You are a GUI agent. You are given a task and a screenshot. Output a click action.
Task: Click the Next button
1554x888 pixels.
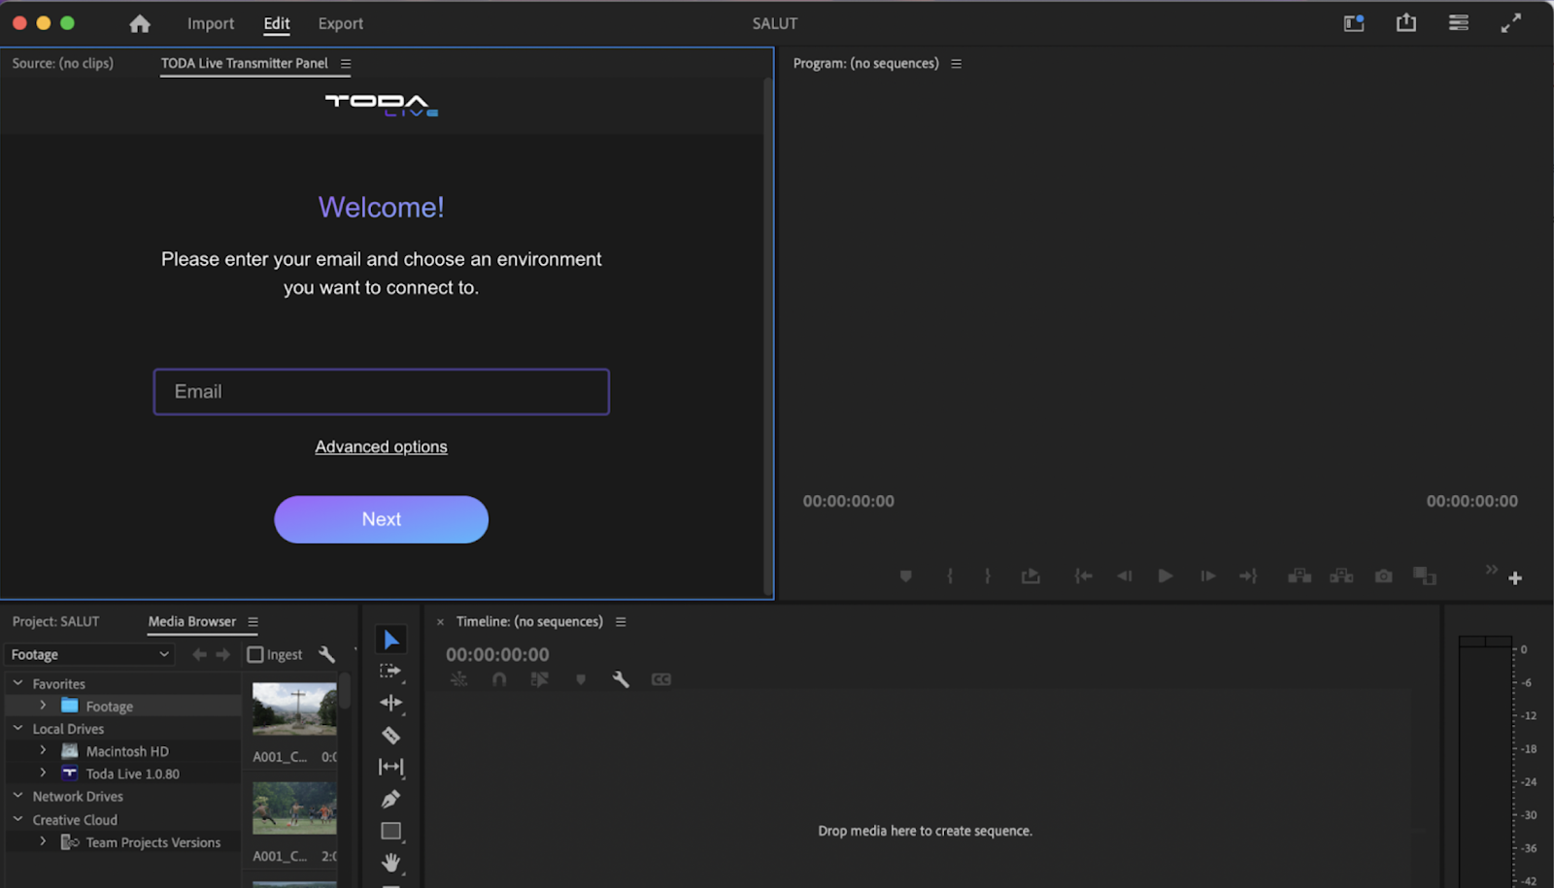tap(381, 519)
